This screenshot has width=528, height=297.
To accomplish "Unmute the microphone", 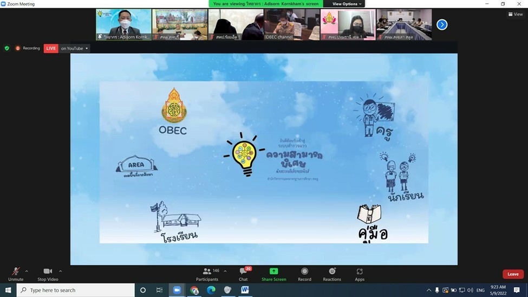I will 16,274.
